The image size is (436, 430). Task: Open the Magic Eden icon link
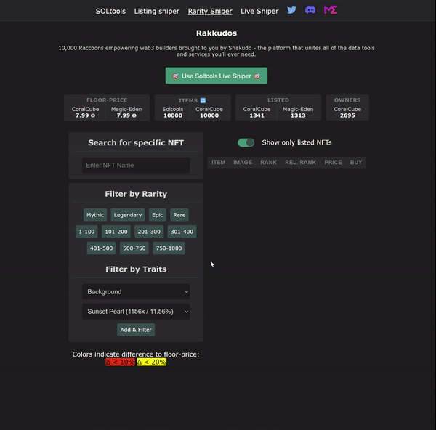point(331,10)
